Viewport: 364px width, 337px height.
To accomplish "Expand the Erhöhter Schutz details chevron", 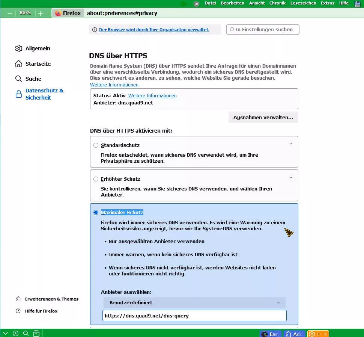I will tap(291, 178).
